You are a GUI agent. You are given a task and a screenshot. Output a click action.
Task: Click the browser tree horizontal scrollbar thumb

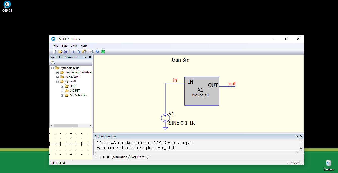point(66,125)
